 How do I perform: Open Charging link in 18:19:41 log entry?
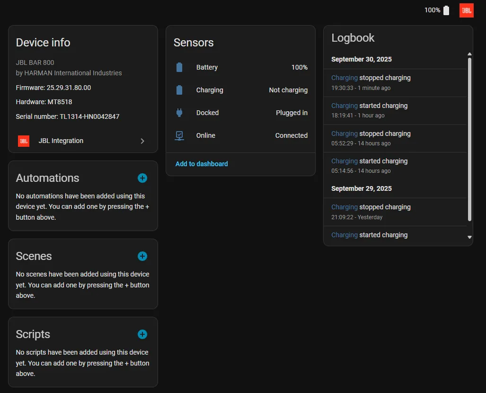tap(345, 106)
